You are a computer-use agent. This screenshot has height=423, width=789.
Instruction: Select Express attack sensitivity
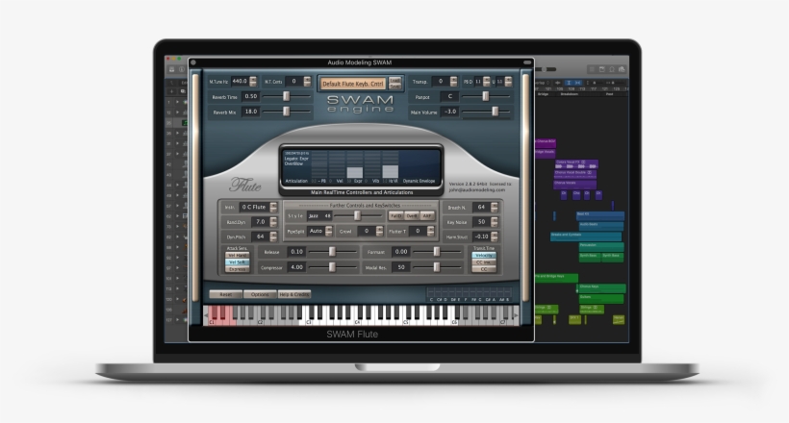coord(237,269)
